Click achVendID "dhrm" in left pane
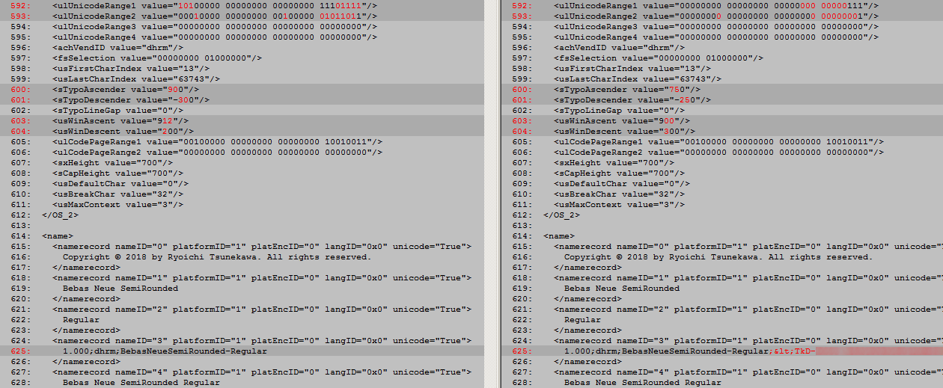Viewport: 943px width, 388px height. coord(118,47)
